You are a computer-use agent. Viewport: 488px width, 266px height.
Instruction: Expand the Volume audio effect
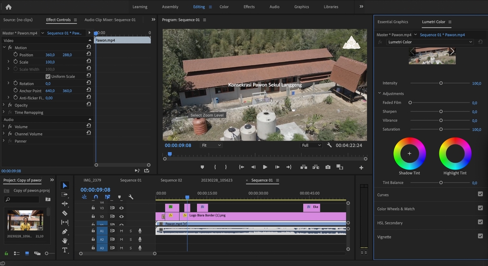pos(4,126)
